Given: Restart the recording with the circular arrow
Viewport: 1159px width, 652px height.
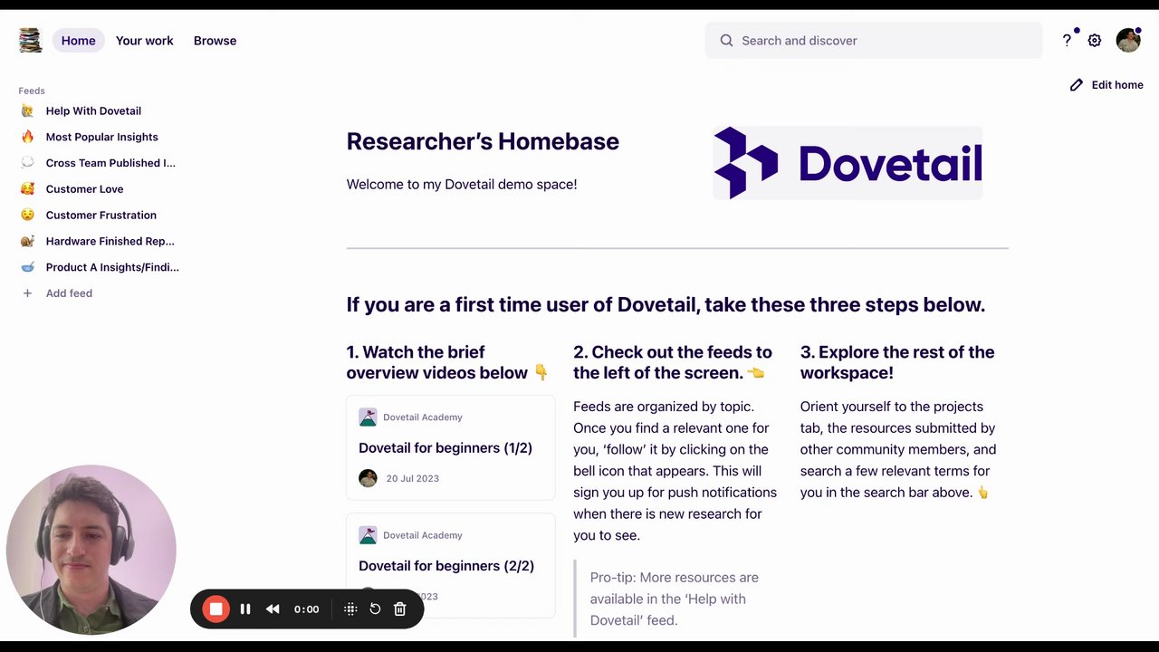Looking at the screenshot, I should tap(375, 609).
